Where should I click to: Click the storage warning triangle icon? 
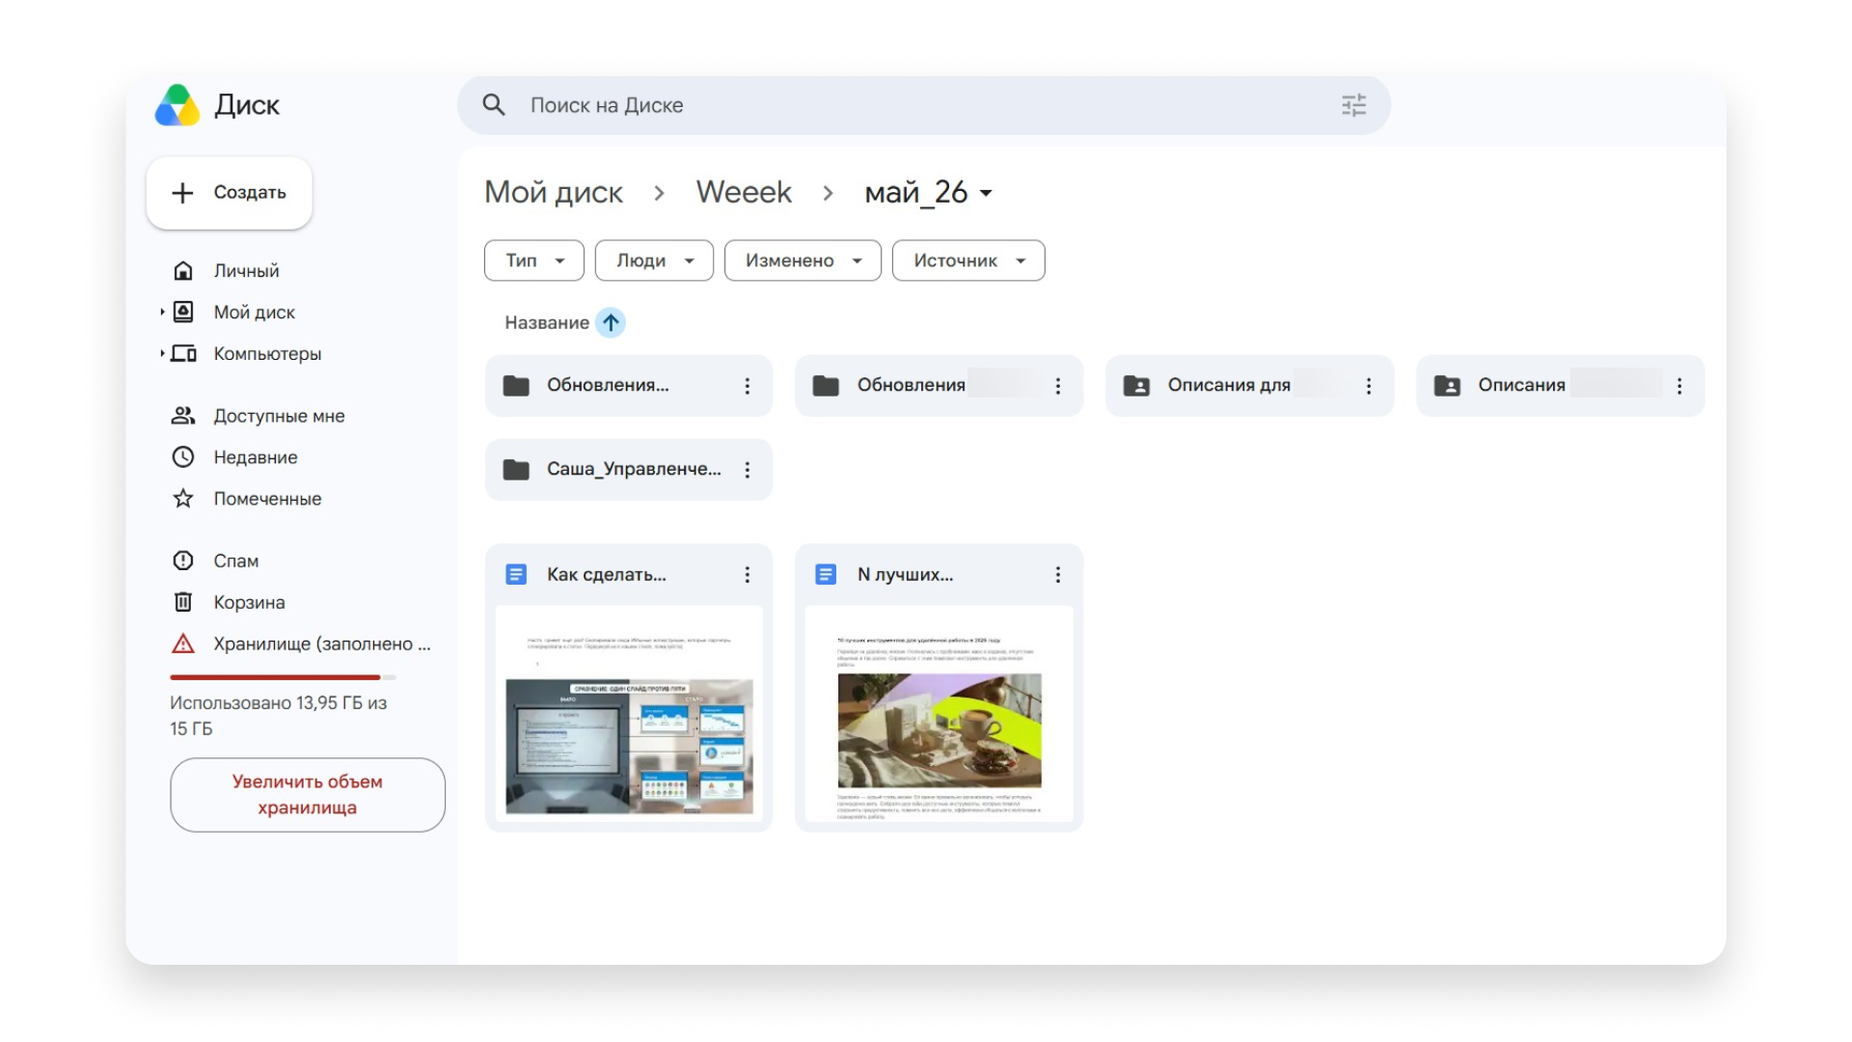[x=183, y=644]
